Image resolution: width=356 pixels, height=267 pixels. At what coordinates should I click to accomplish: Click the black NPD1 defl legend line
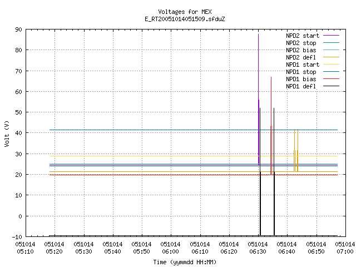pos(331,86)
